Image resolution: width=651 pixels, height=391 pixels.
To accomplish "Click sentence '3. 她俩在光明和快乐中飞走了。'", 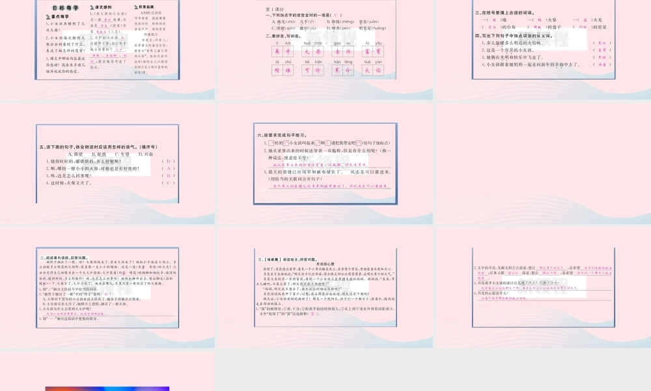I will coord(512,57).
